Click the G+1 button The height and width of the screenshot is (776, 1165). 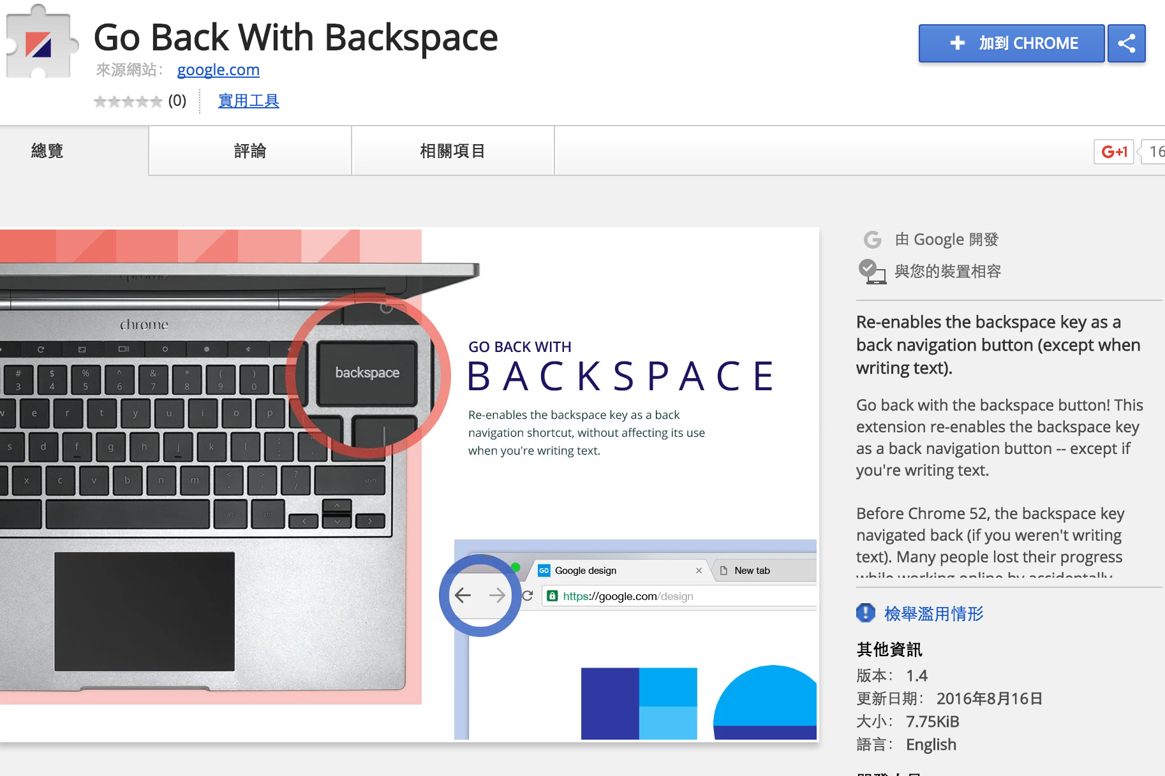[x=1113, y=152]
